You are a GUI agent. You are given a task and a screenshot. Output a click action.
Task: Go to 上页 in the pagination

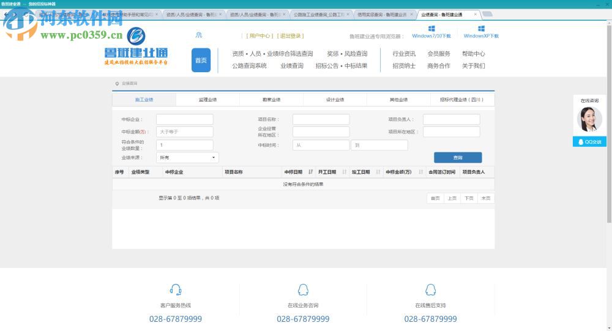[452, 198]
